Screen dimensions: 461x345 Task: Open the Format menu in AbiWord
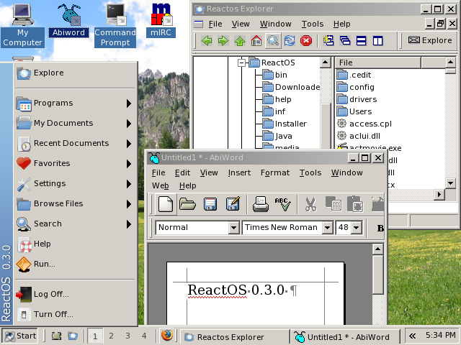274,172
